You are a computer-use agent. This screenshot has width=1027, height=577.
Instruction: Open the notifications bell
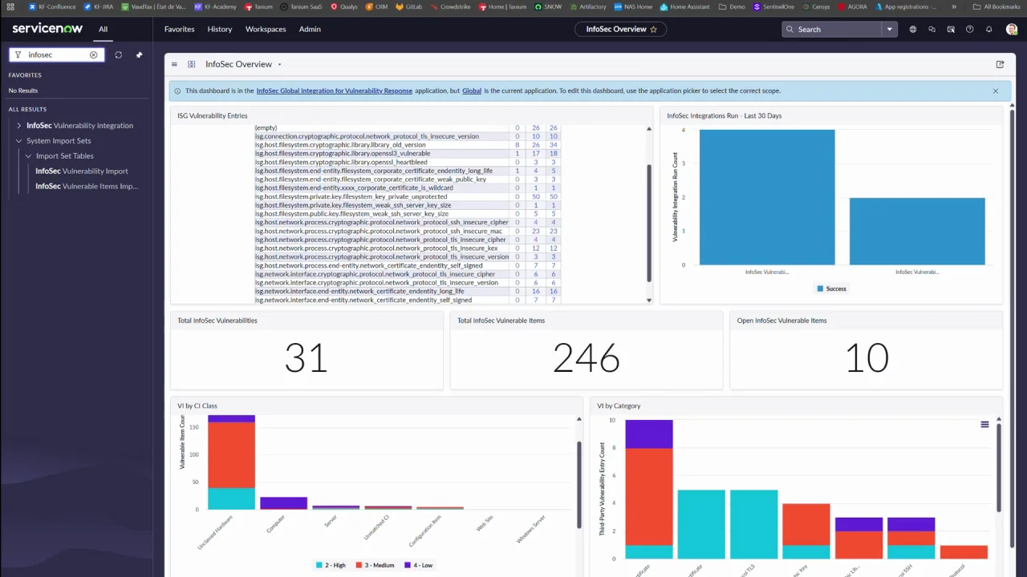tap(988, 29)
